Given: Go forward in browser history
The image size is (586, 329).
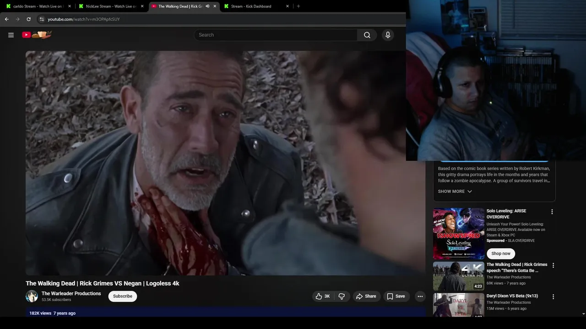Looking at the screenshot, I should pos(17,19).
